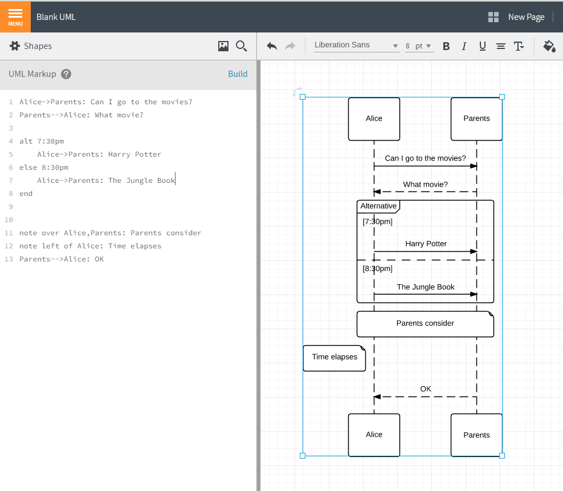The width and height of the screenshot is (563, 491).
Task: Select the bottom Parents actor box
Action: pyautogui.click(x=476, y=435)
